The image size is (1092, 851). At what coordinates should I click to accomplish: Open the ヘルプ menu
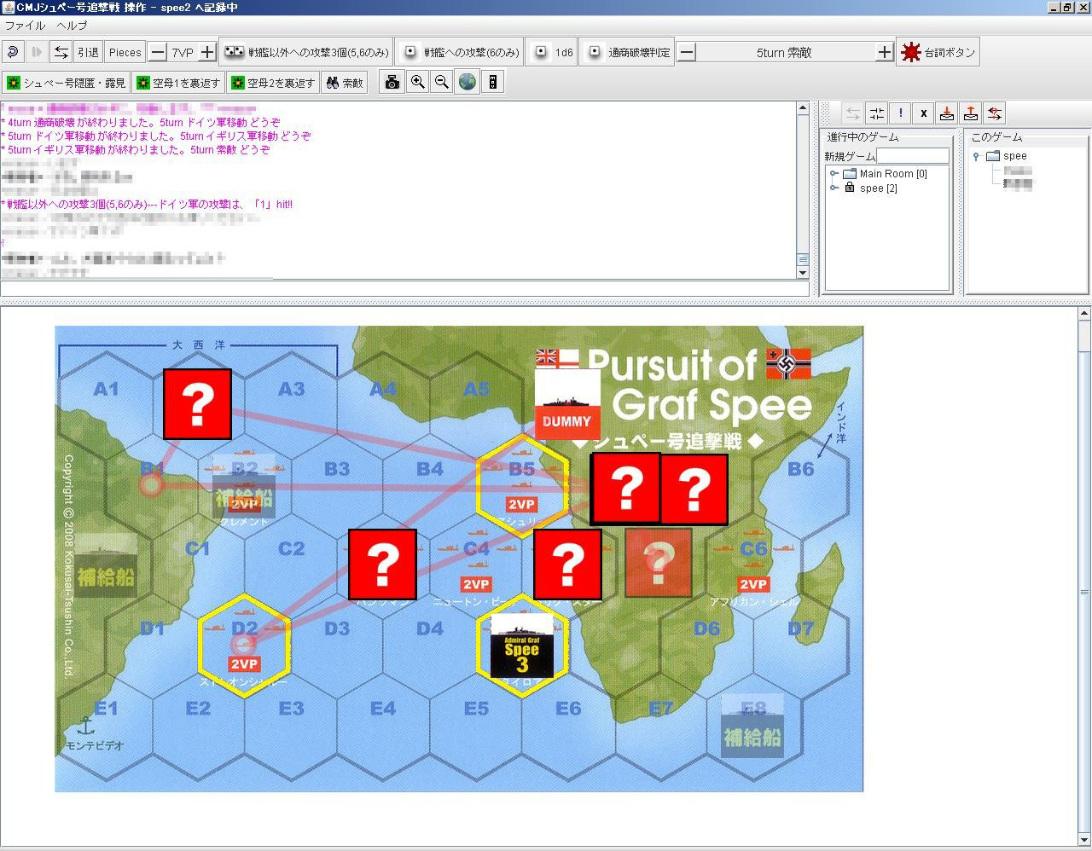[x=73, y=26]
